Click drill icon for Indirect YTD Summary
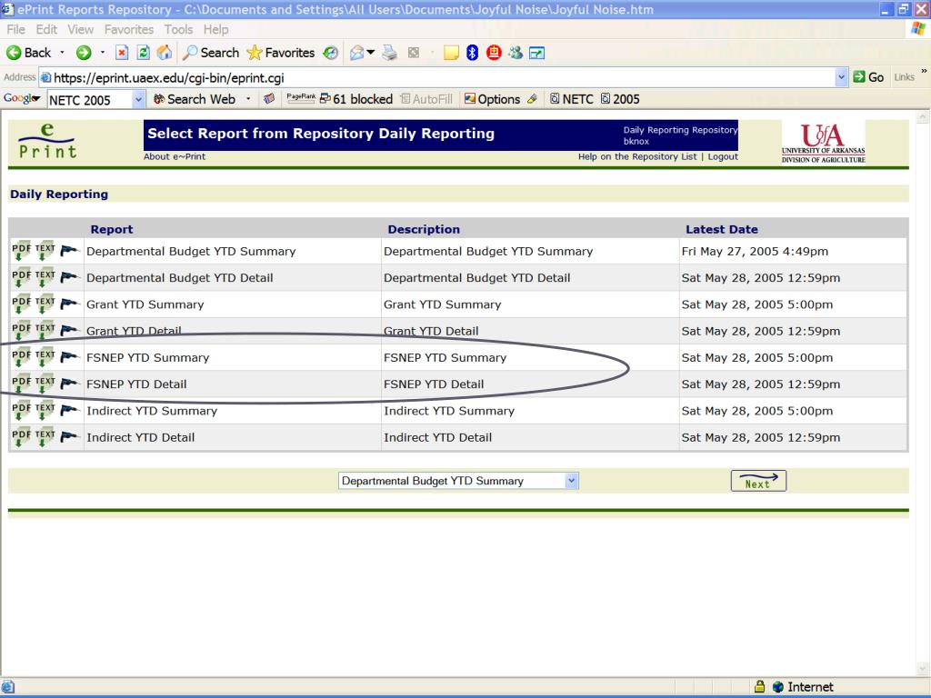This screenshot has width=931, height=698. coord(69,410)
